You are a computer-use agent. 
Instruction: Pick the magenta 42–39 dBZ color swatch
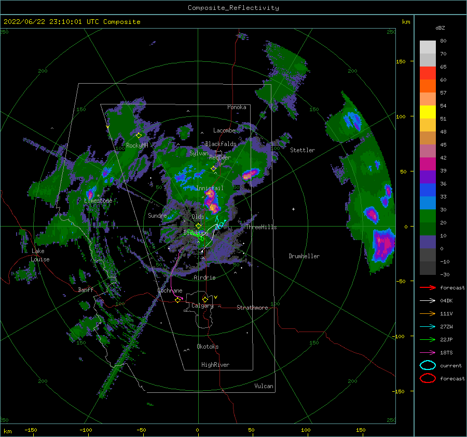point(428,164)
